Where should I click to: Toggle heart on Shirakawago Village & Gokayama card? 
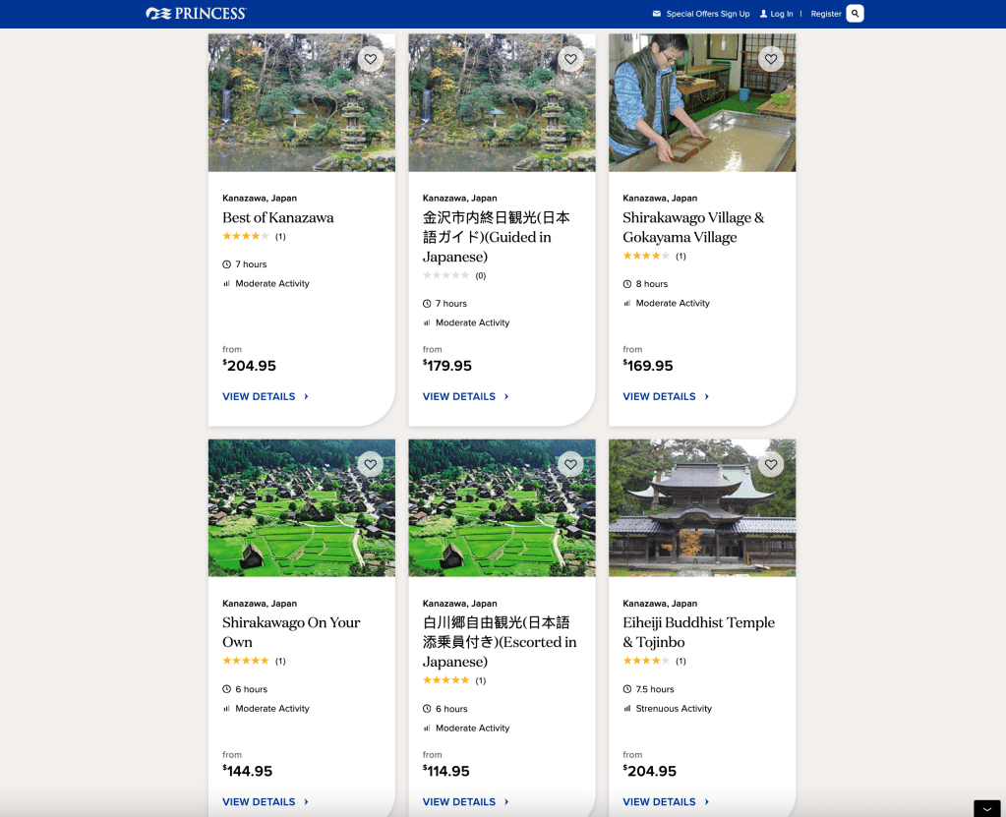click(x=771, y=59)
